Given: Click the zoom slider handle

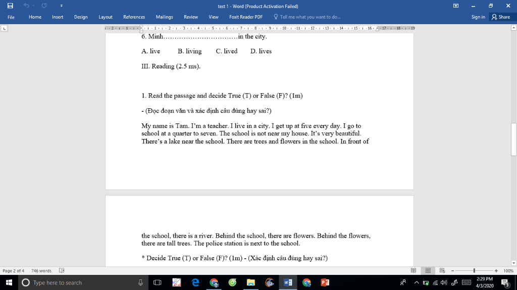Looking at the screenshot, I should pyautogui.click(x=474, y=270).
